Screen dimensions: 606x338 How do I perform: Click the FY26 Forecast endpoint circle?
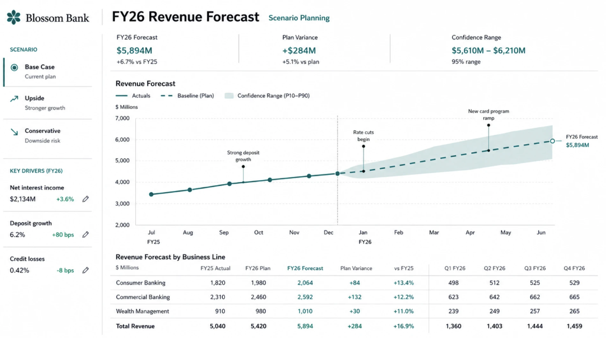(552, 141)
